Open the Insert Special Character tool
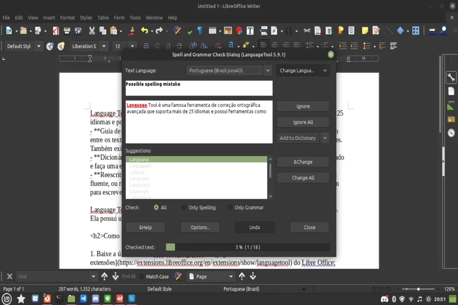Image resolution: width=458 pixels, height=305 pixels. tap(288, 31)
